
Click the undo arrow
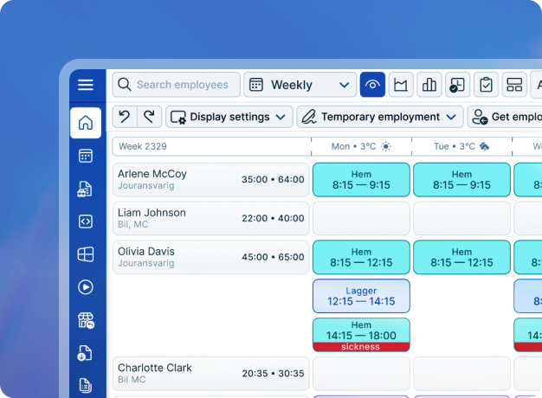125,117
